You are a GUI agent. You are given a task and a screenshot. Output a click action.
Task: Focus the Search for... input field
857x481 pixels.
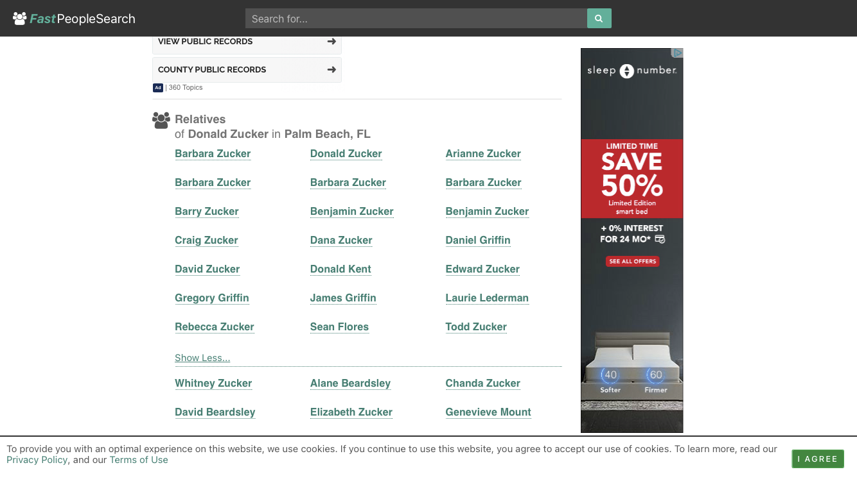[416, 19]
